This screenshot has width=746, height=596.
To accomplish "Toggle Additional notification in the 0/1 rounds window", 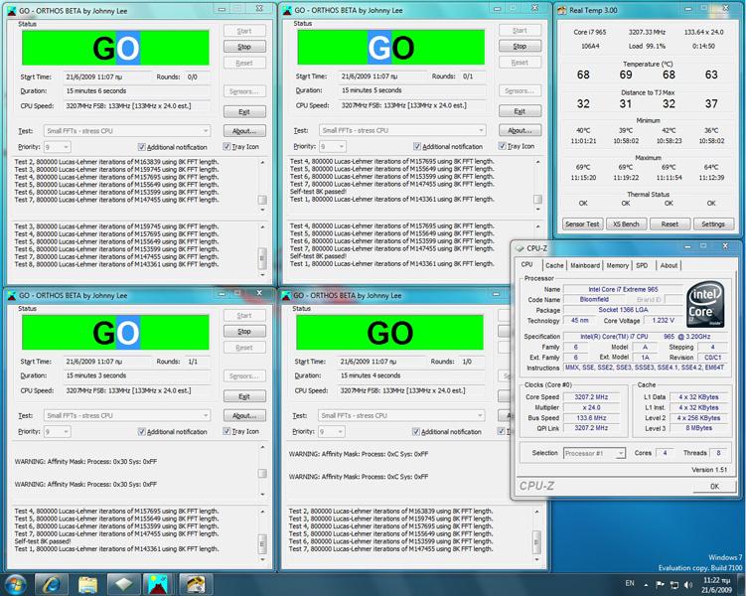I will pos(417,146).
